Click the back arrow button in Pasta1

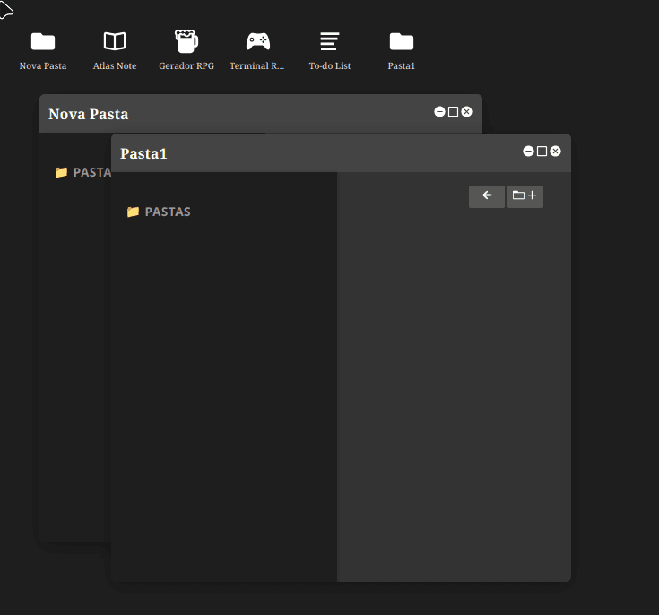[487, 195]
